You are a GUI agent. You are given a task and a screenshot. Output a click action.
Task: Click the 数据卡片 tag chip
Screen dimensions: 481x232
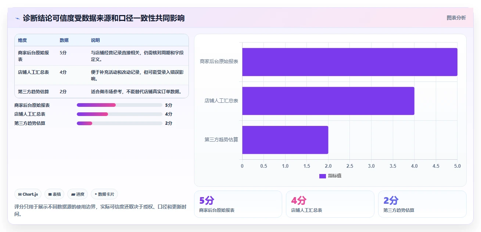coord(104,194)
